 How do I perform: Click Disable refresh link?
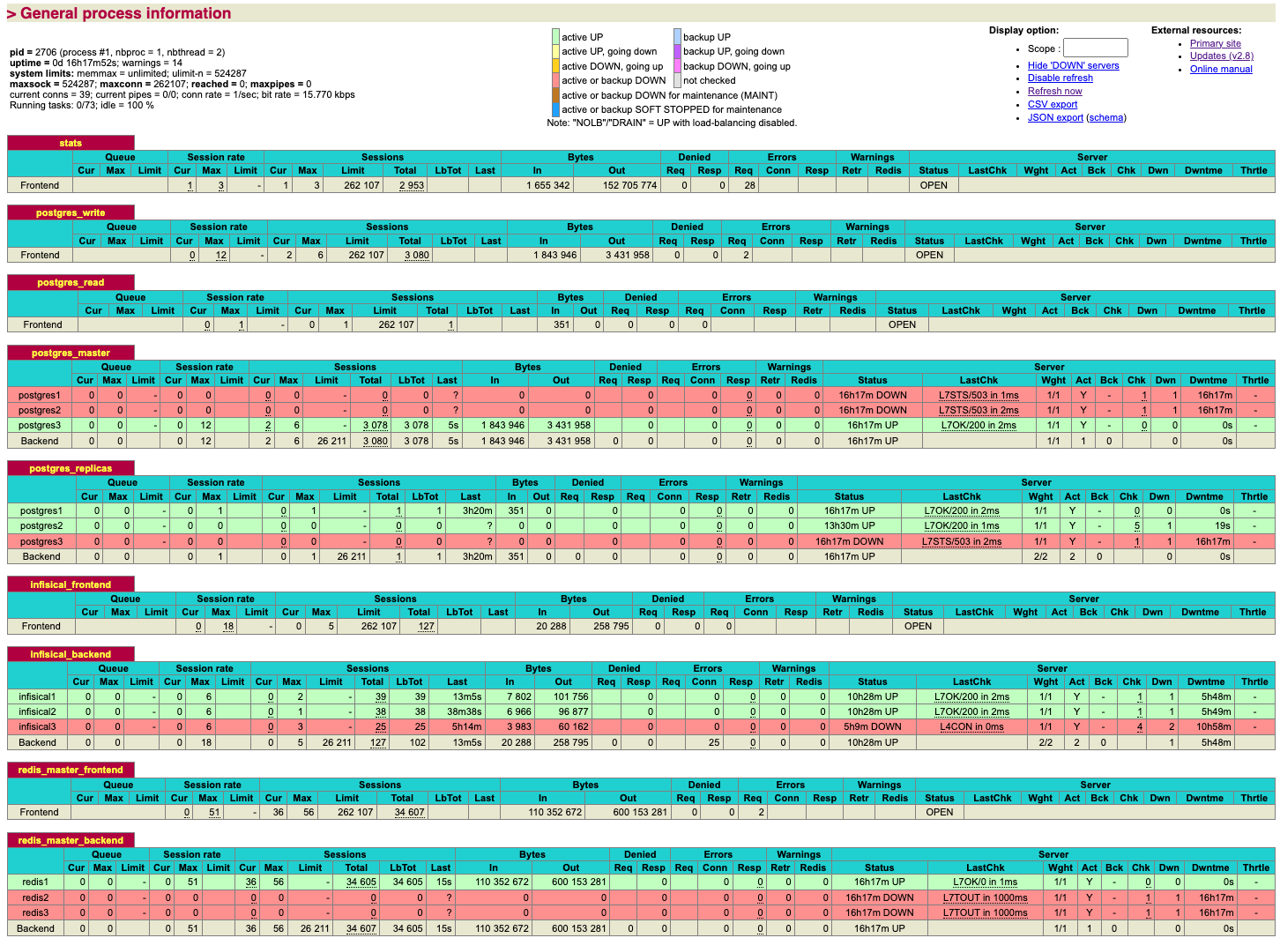click(x=1060, y=78)
